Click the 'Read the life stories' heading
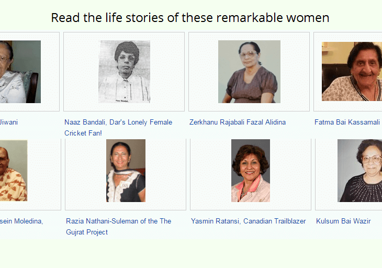382x268 pixels. point(190,18)
